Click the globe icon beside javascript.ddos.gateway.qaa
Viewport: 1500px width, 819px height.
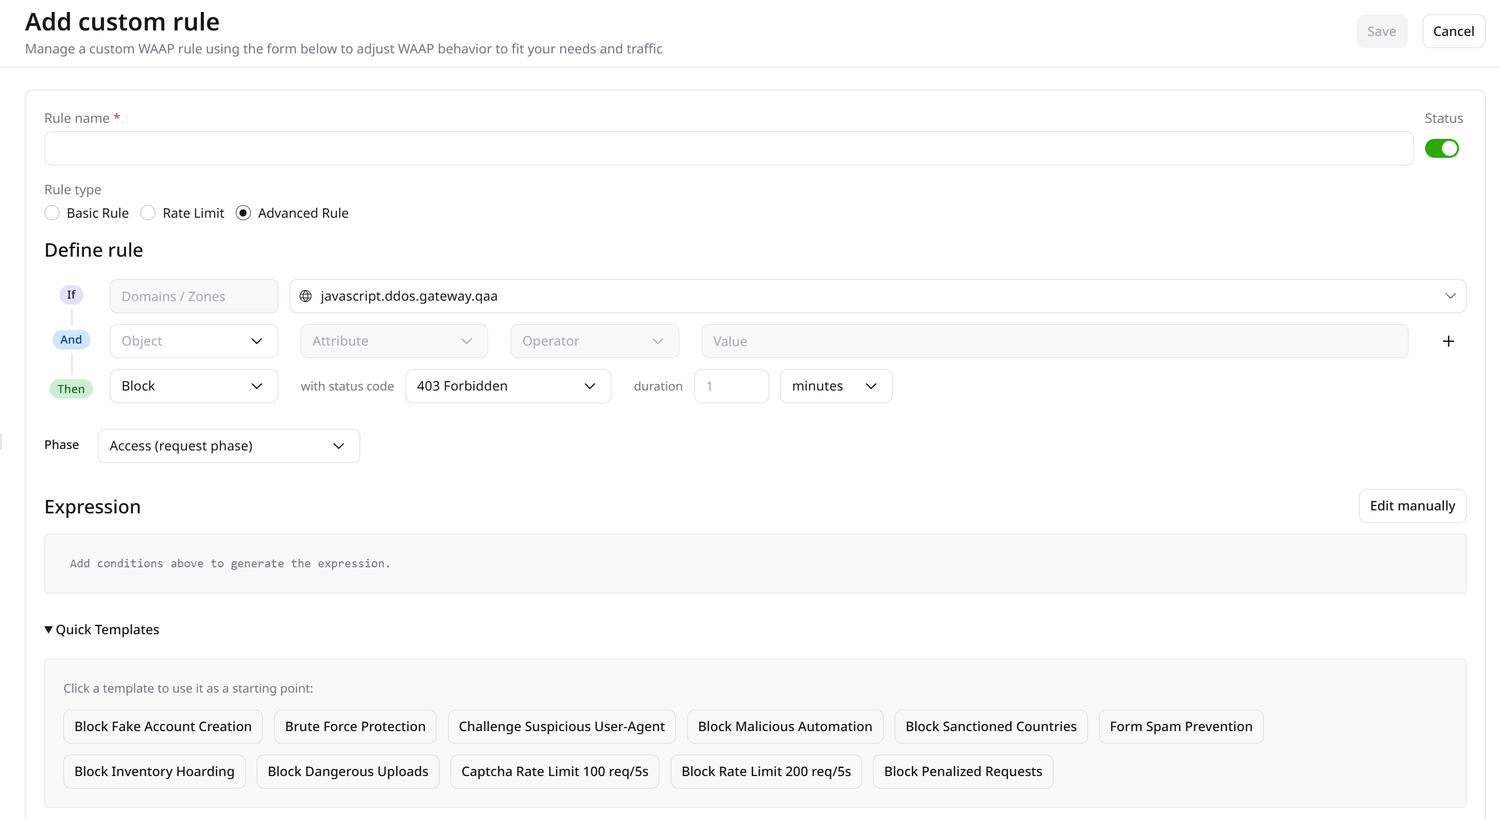pyautogui.click(x=305, y=296)
